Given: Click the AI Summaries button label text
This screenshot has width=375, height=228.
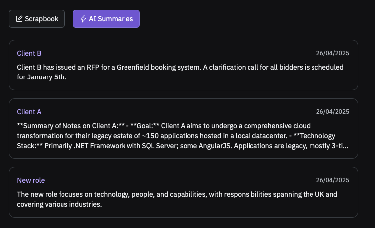Looking at the screenshot, I should tap(111, 19).
